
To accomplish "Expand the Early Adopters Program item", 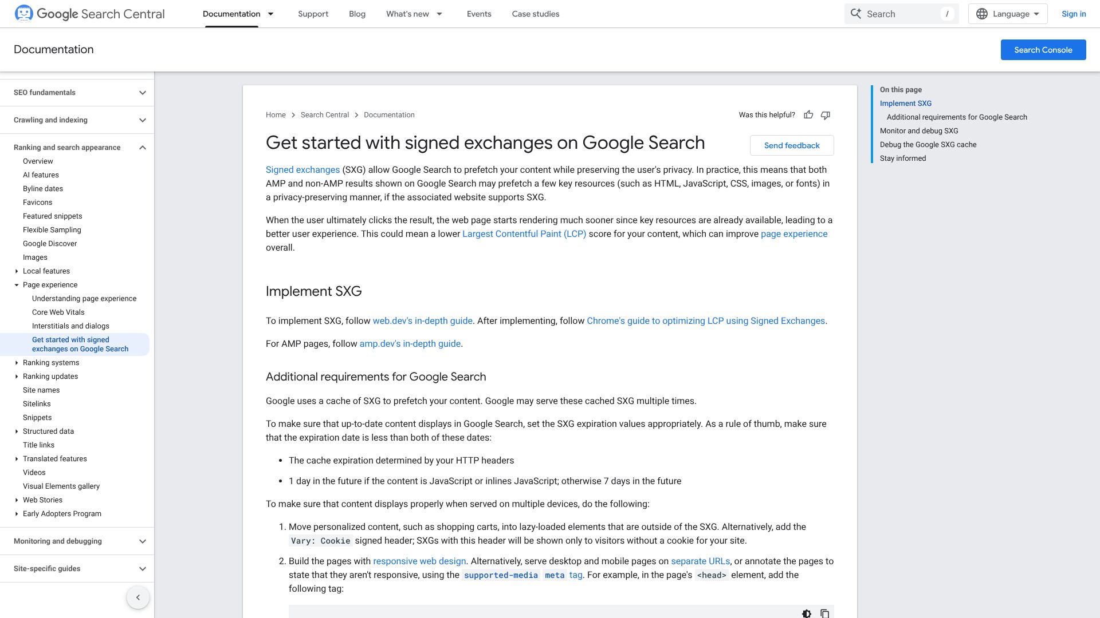I will pos(17,514).
